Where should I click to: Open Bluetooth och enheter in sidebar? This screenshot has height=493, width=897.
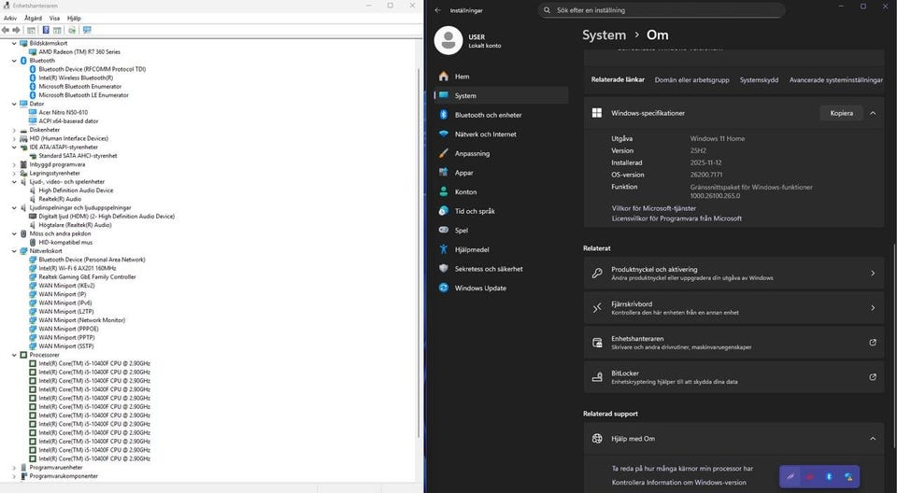point(488,115)
